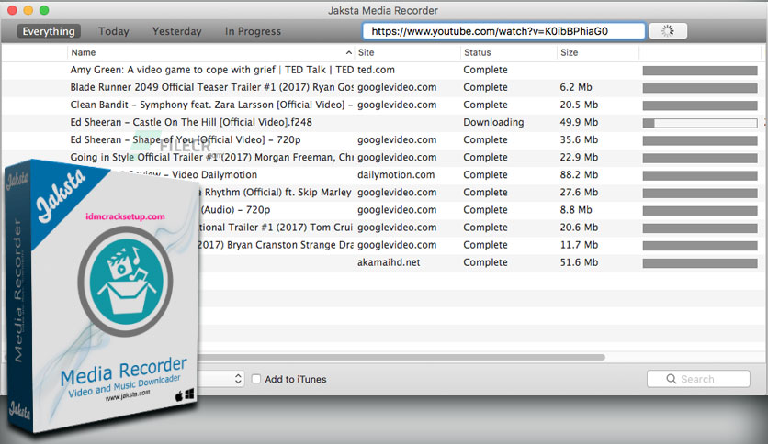Sort by the Status column header
This screenshot has width=768, height=444.
coord(477,52)
